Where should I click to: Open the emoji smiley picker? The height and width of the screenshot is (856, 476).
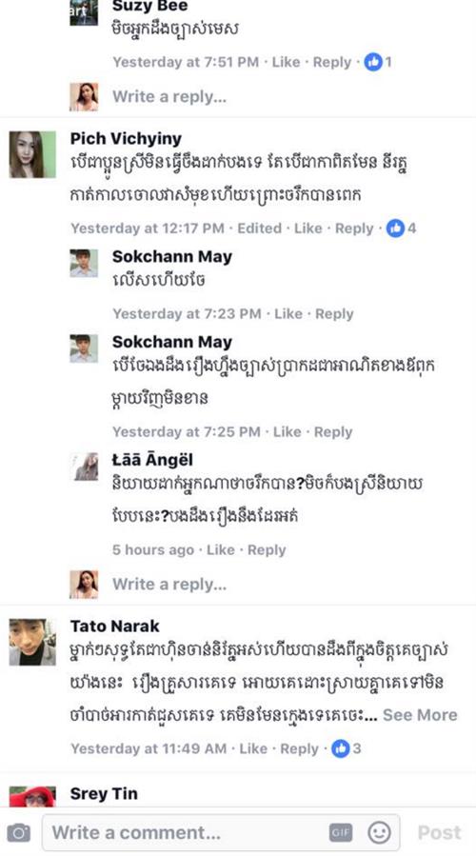click(x=379, y=832)
